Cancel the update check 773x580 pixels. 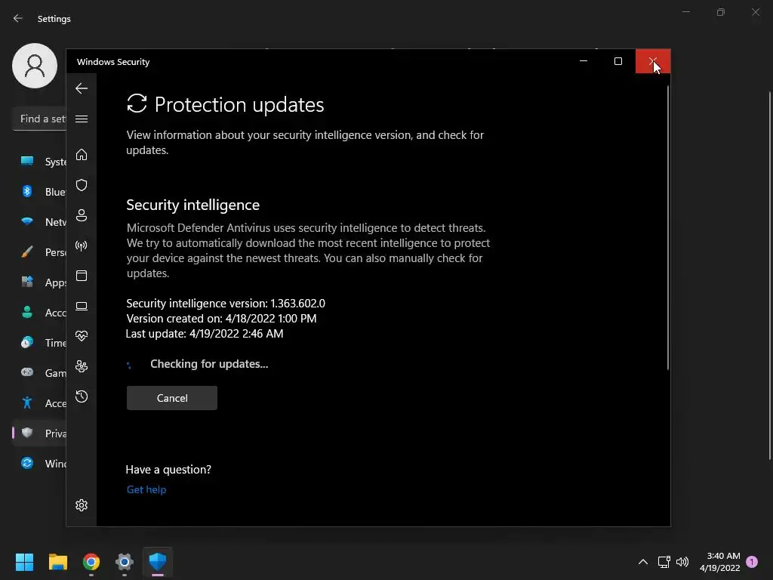pyautogui.click(x=172, y=398)
